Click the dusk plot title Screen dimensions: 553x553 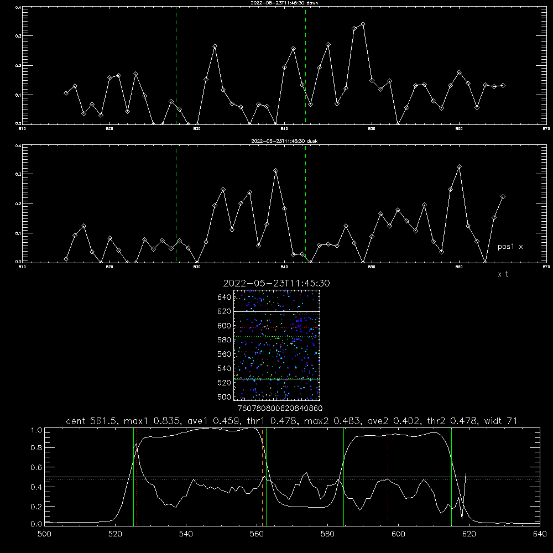(x=284, y=141)
